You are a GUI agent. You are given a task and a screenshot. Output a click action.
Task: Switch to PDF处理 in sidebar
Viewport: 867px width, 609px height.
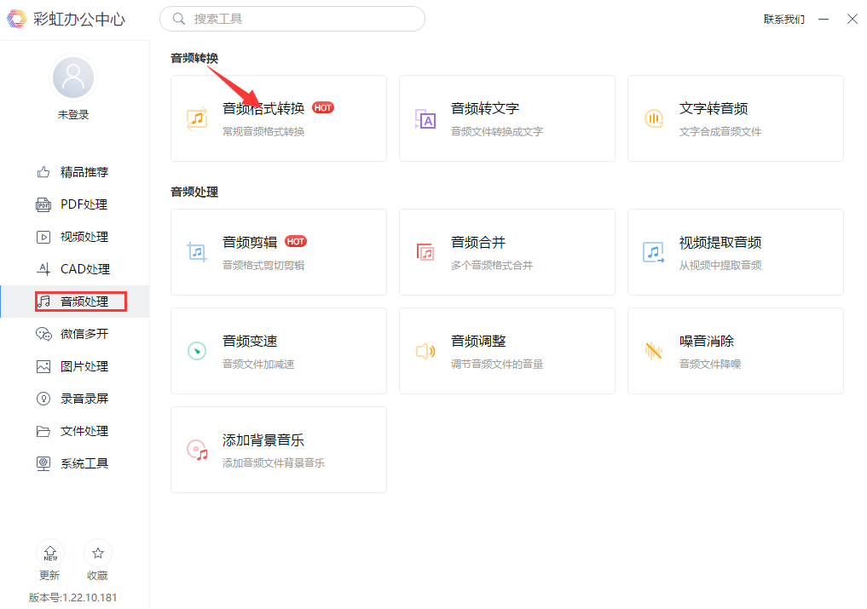coord(75,204)
